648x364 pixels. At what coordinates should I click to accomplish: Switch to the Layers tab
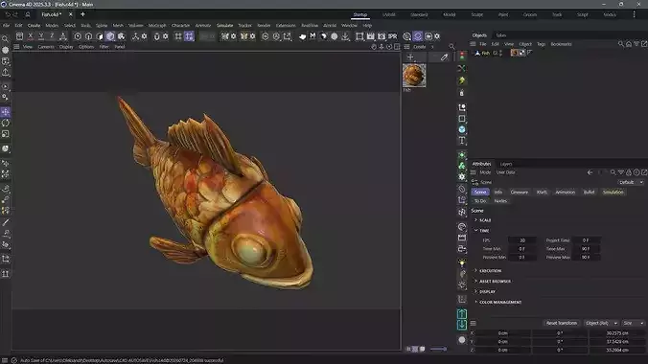click(x=506, y=164)
